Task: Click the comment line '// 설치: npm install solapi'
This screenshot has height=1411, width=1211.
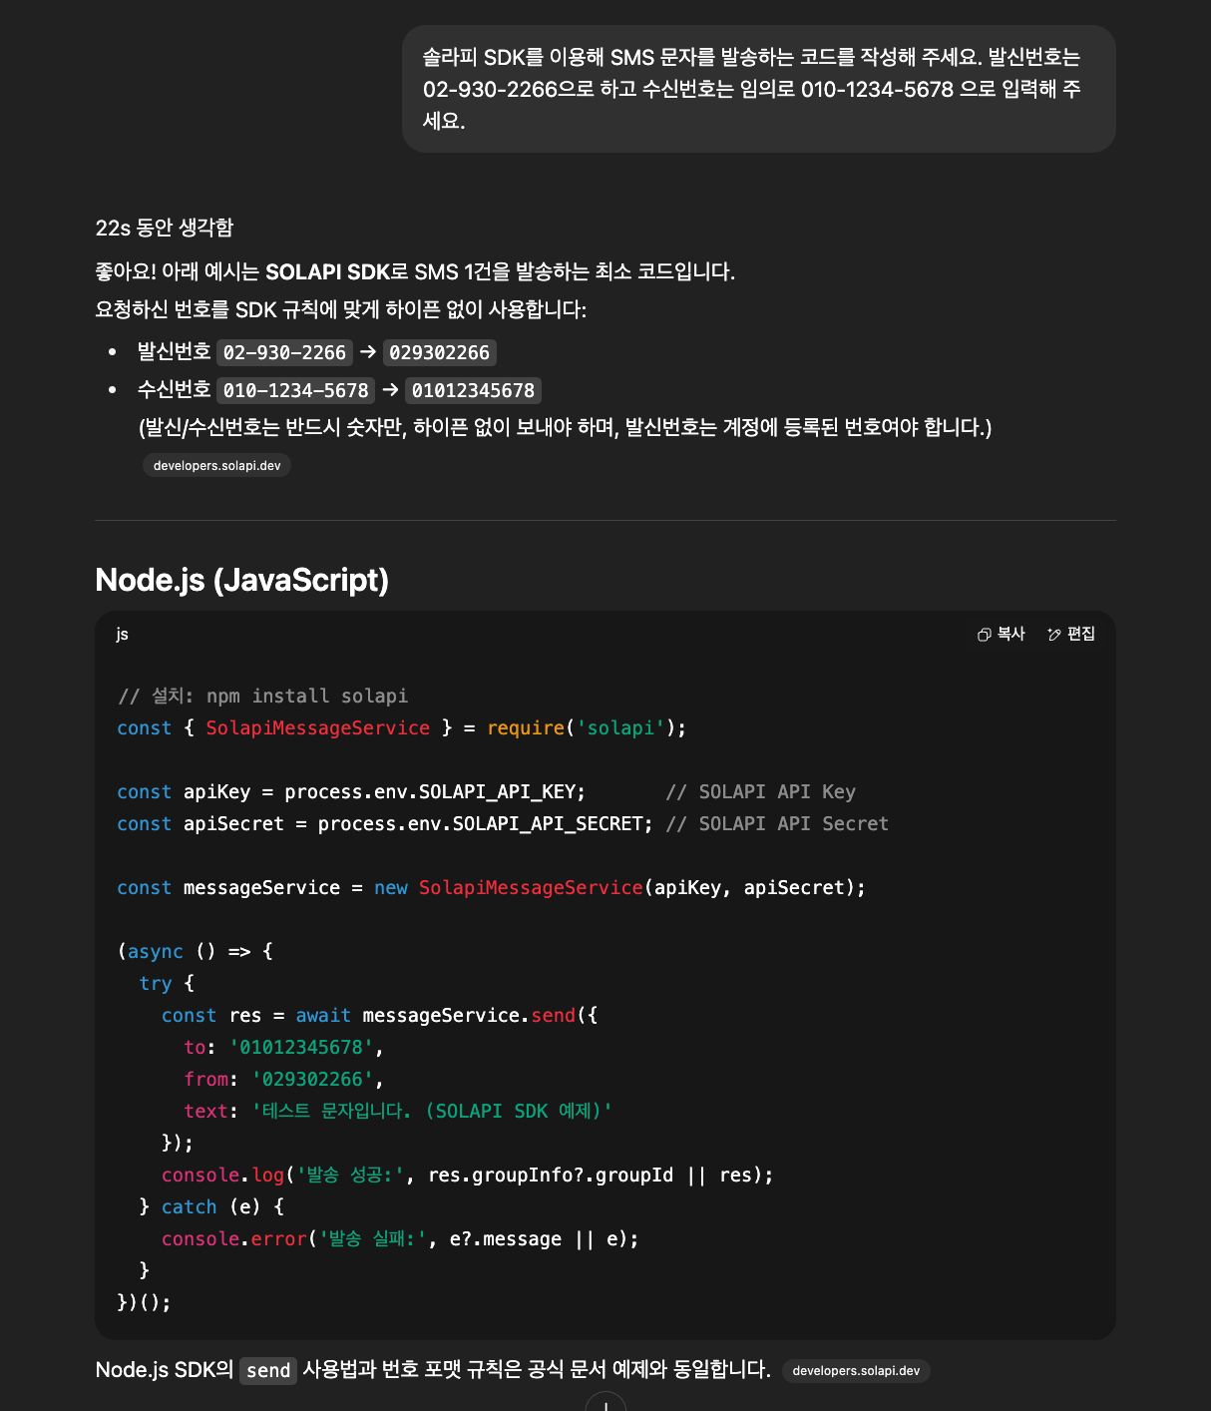Action: pos(262,696)
